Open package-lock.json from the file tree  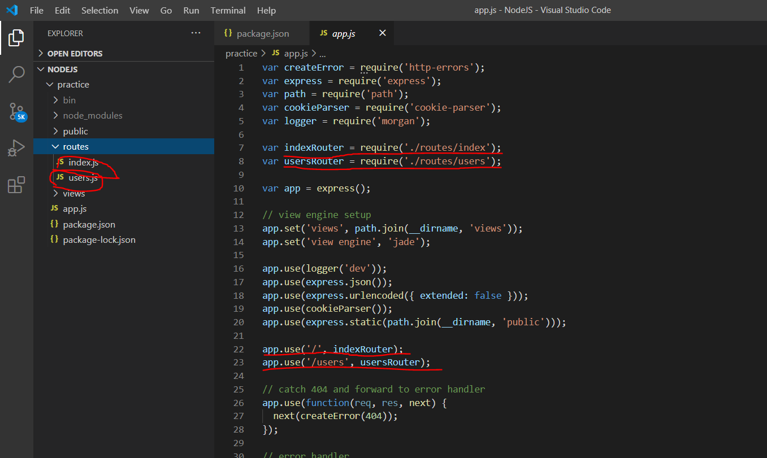click(x=124, y=239)
